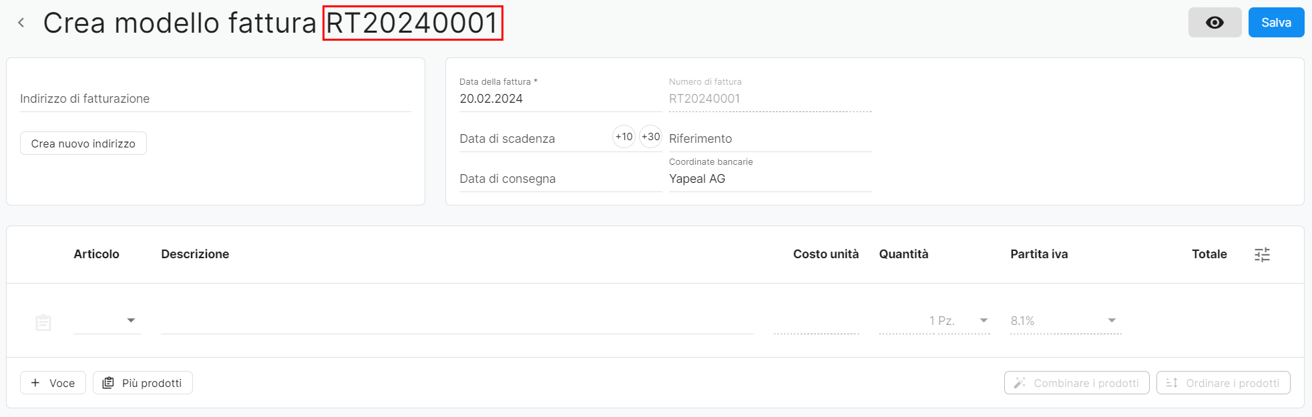This screenshot has height=417, width=1312.
Task: Click the Data di scadenza field
Action: (x=534, y=139)
